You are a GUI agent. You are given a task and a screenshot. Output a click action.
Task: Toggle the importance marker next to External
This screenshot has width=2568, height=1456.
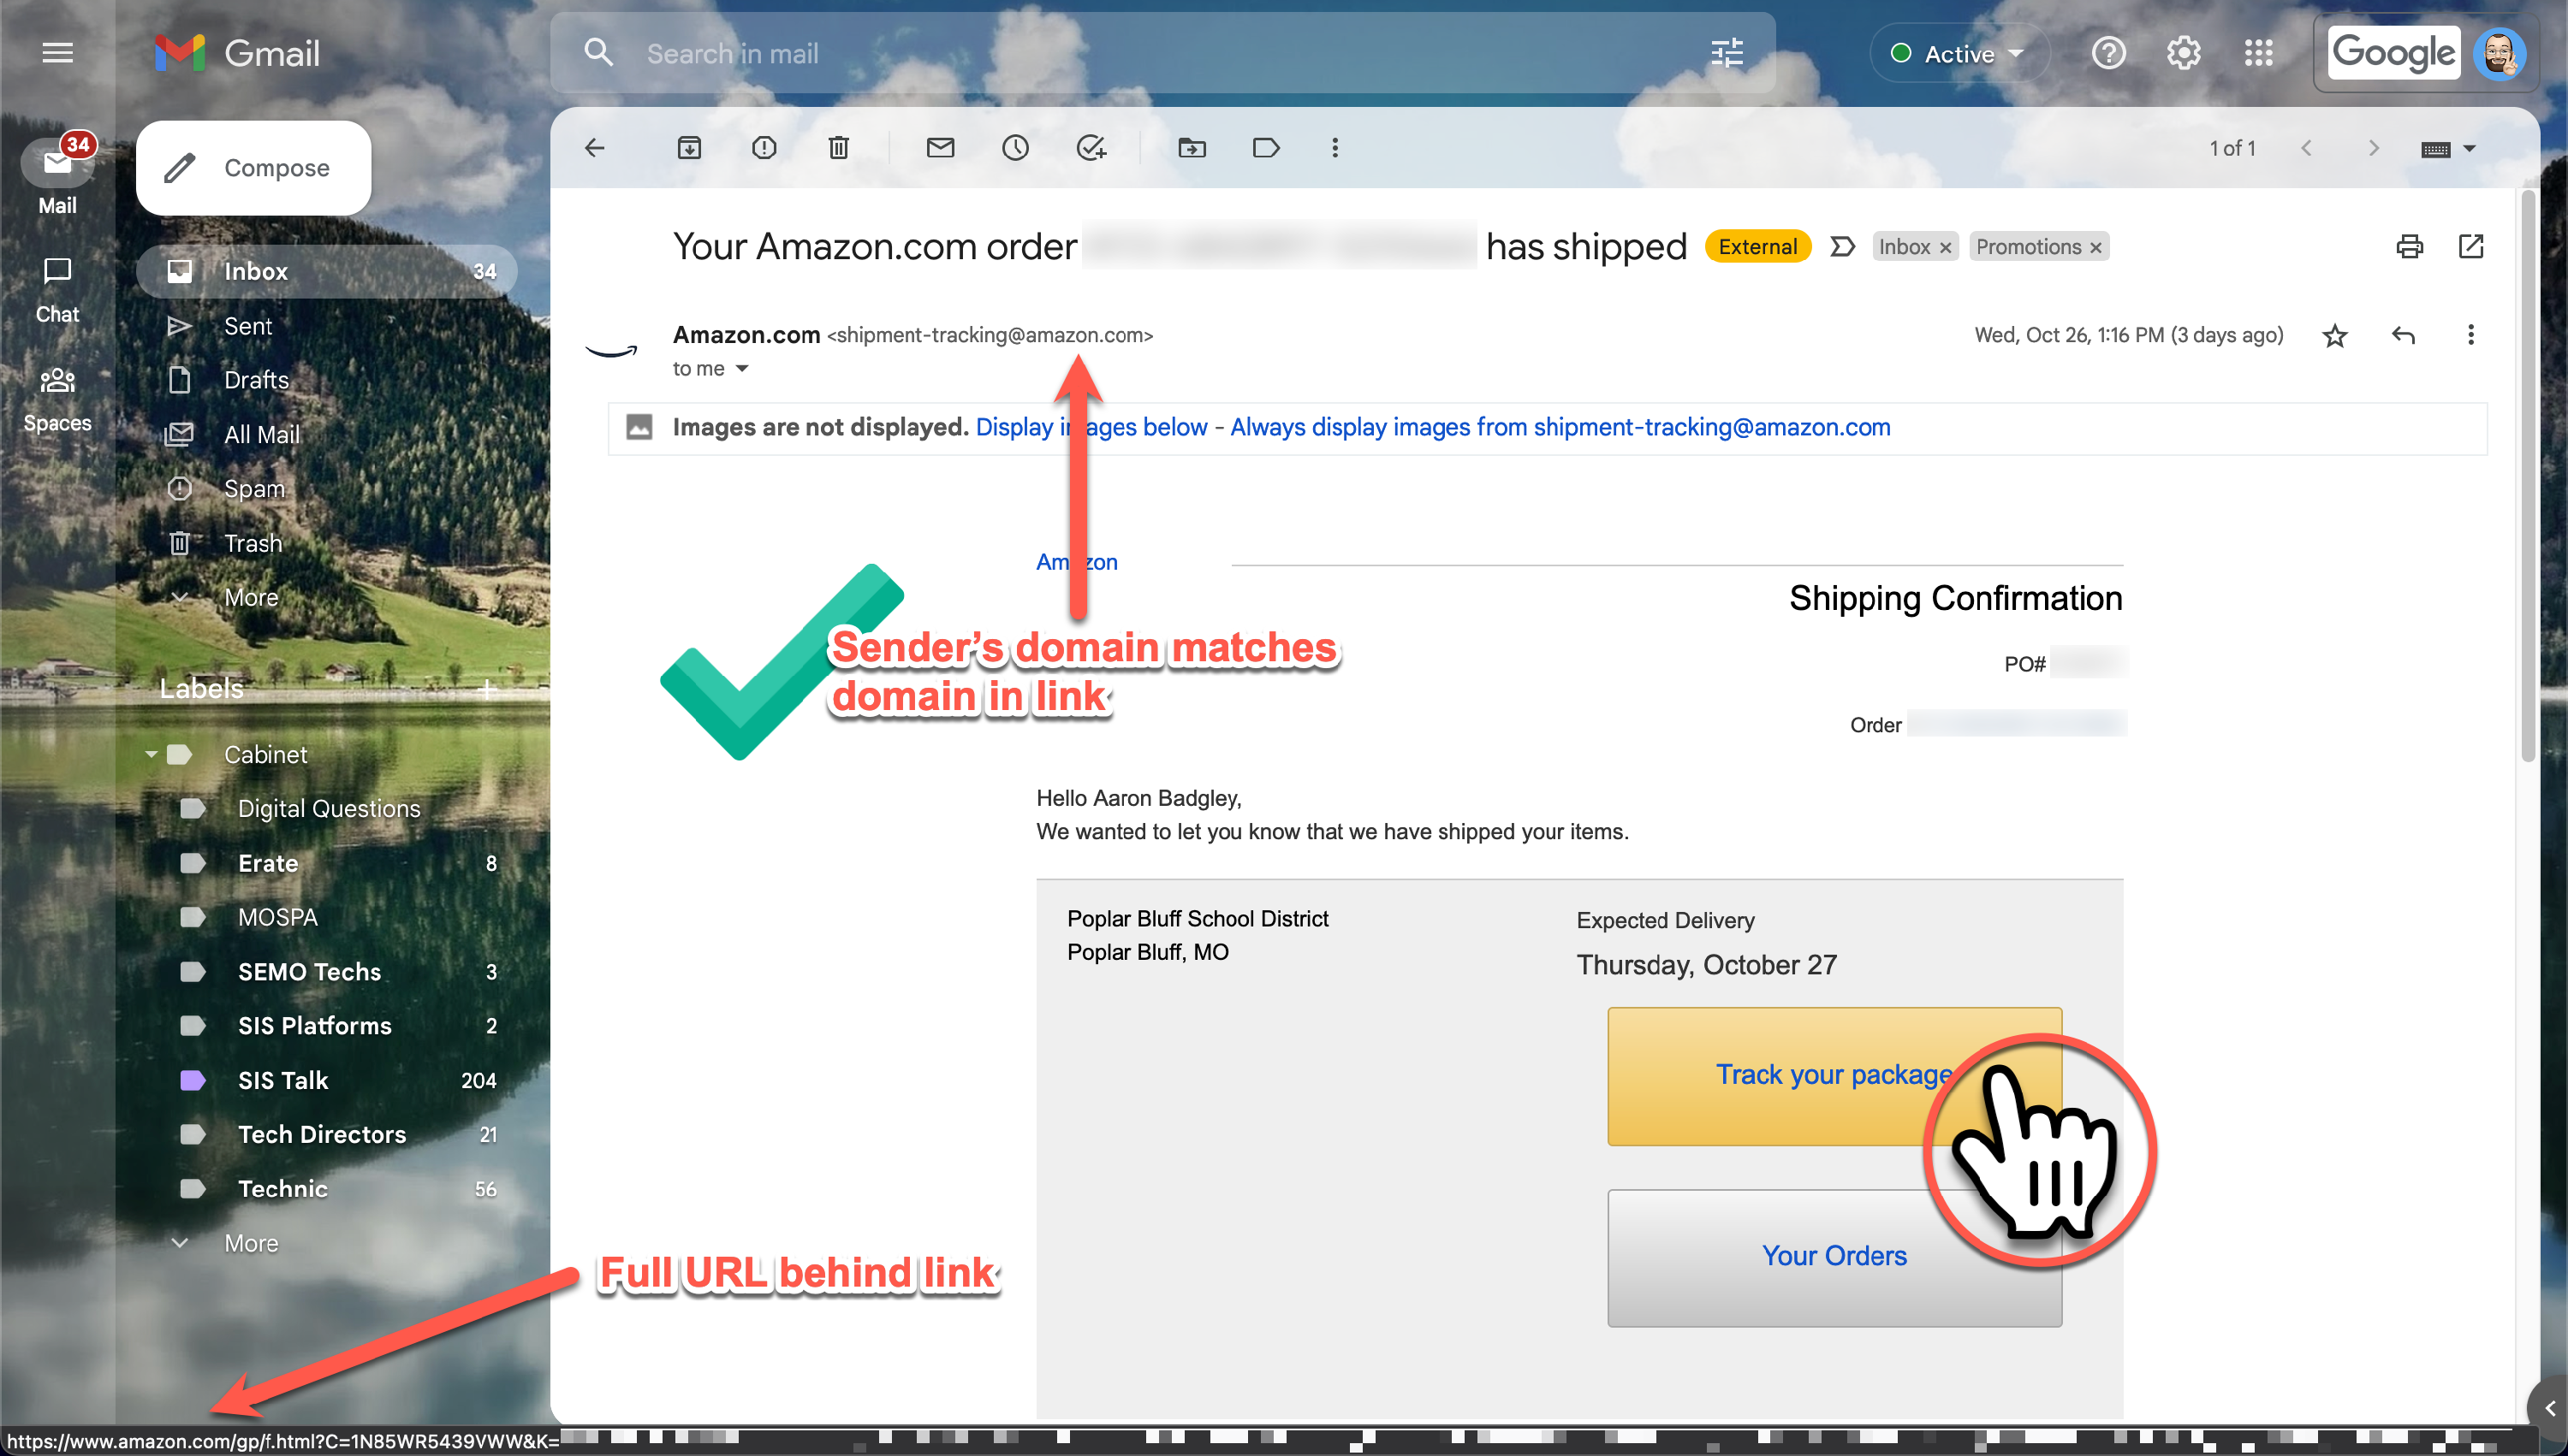1842,246
